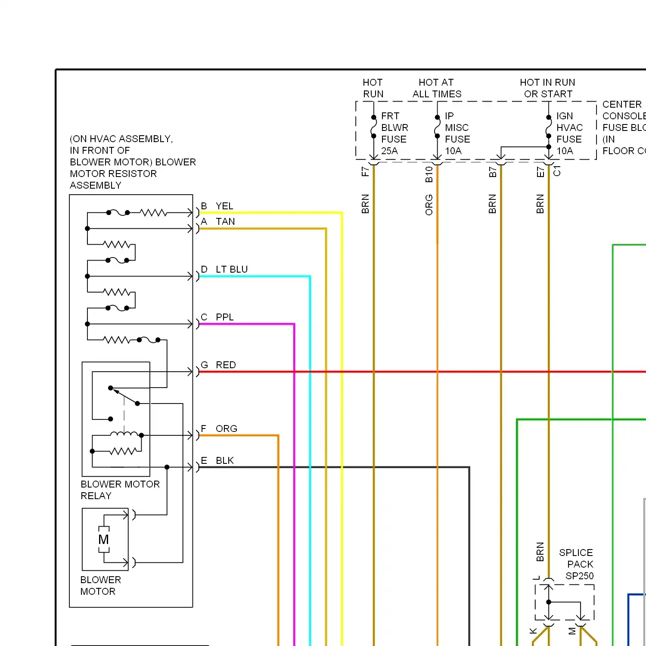646x646 pixels.
Task: Click the 'IP MISC FUSE 10A' label
Action: click(x=457, y=134)
